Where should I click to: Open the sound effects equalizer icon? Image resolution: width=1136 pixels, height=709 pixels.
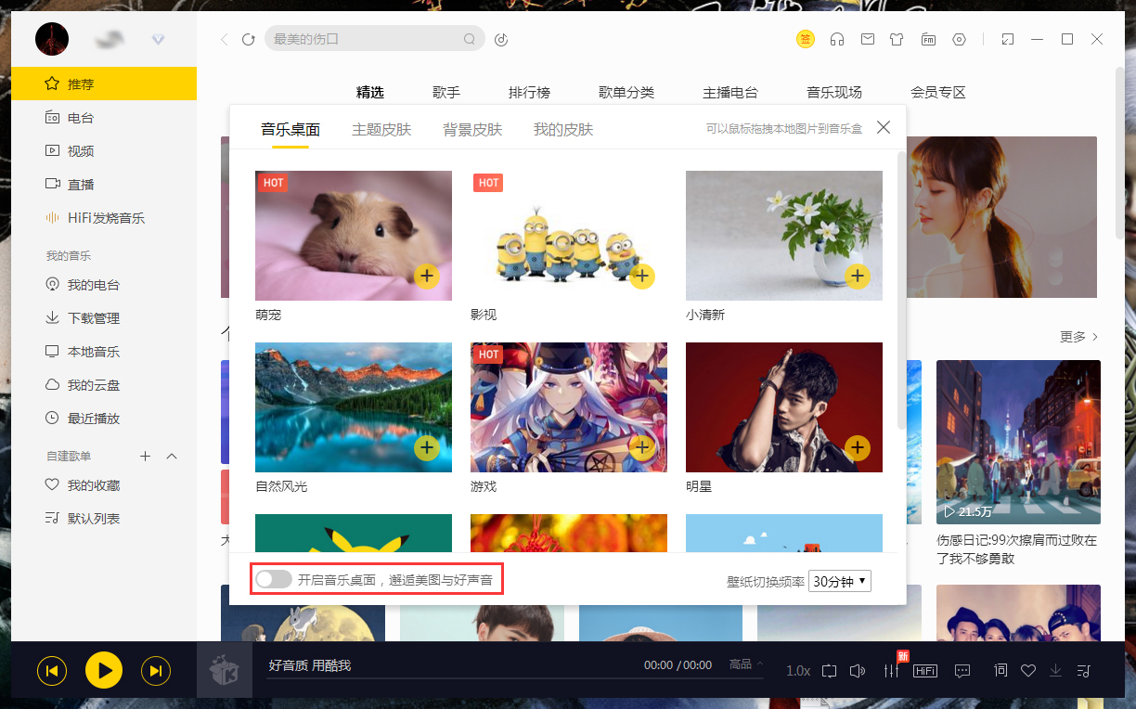click(891, 670)
